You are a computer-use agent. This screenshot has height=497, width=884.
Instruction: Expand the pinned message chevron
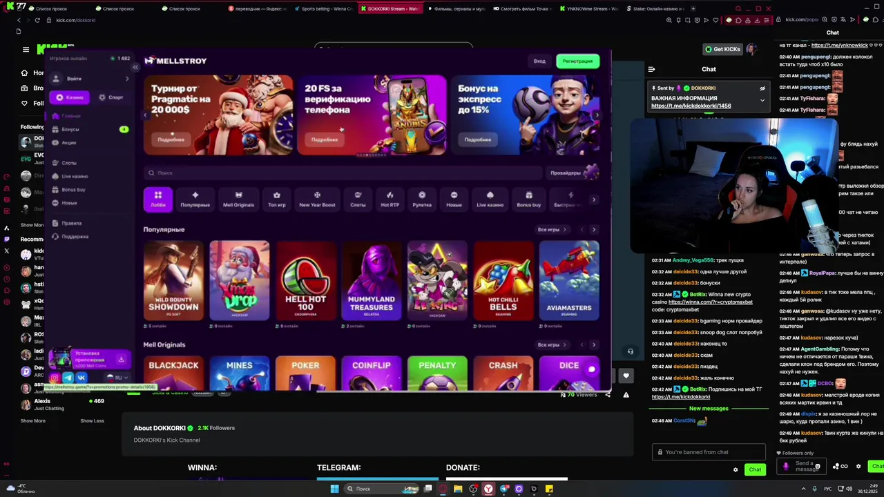coord(762,101)
